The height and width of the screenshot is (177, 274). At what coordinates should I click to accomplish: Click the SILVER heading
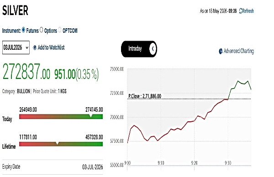coord(15,10)
